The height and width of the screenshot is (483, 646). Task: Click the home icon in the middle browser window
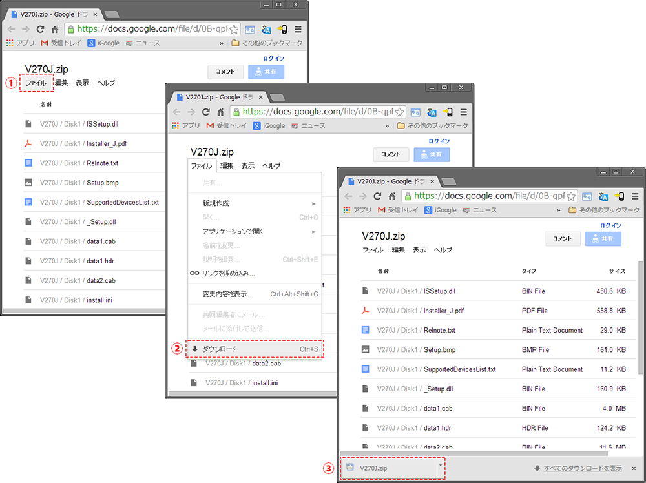[220, 112]
